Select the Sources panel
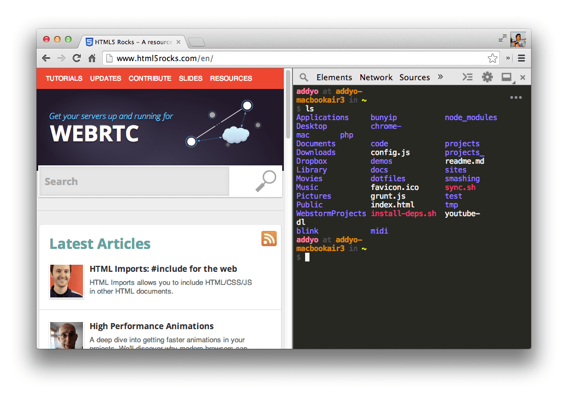Image resolution: width=578 pixels, height=393 pixels. [414, 77]
